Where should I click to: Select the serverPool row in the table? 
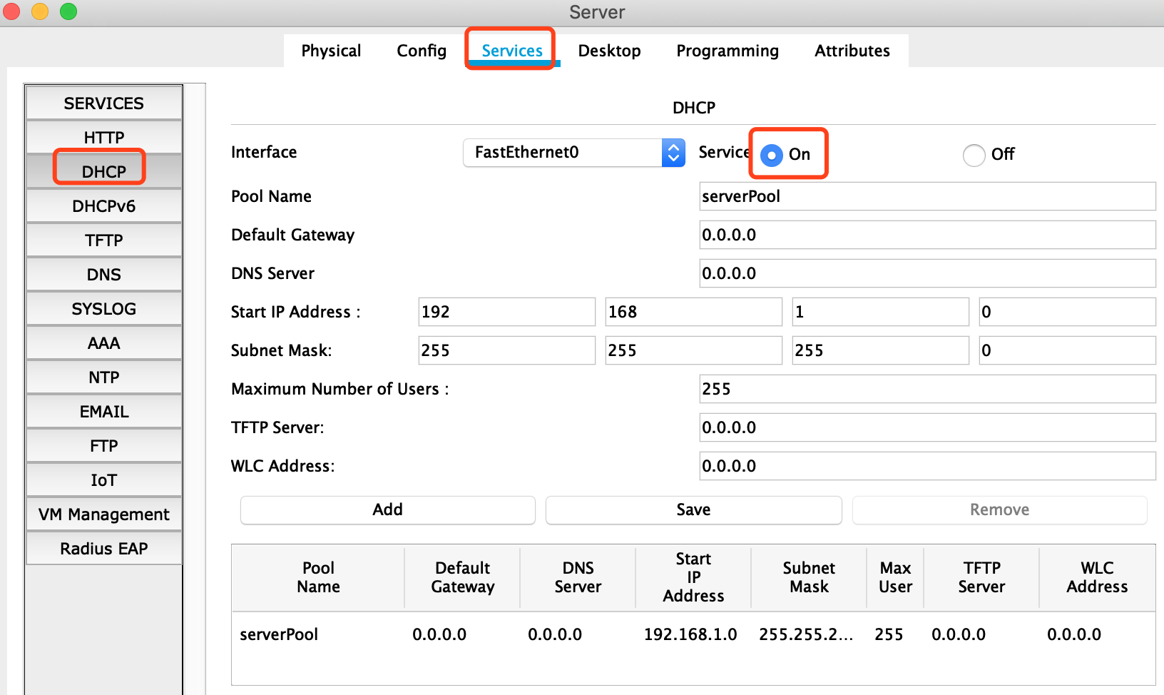tap(279, 634)
